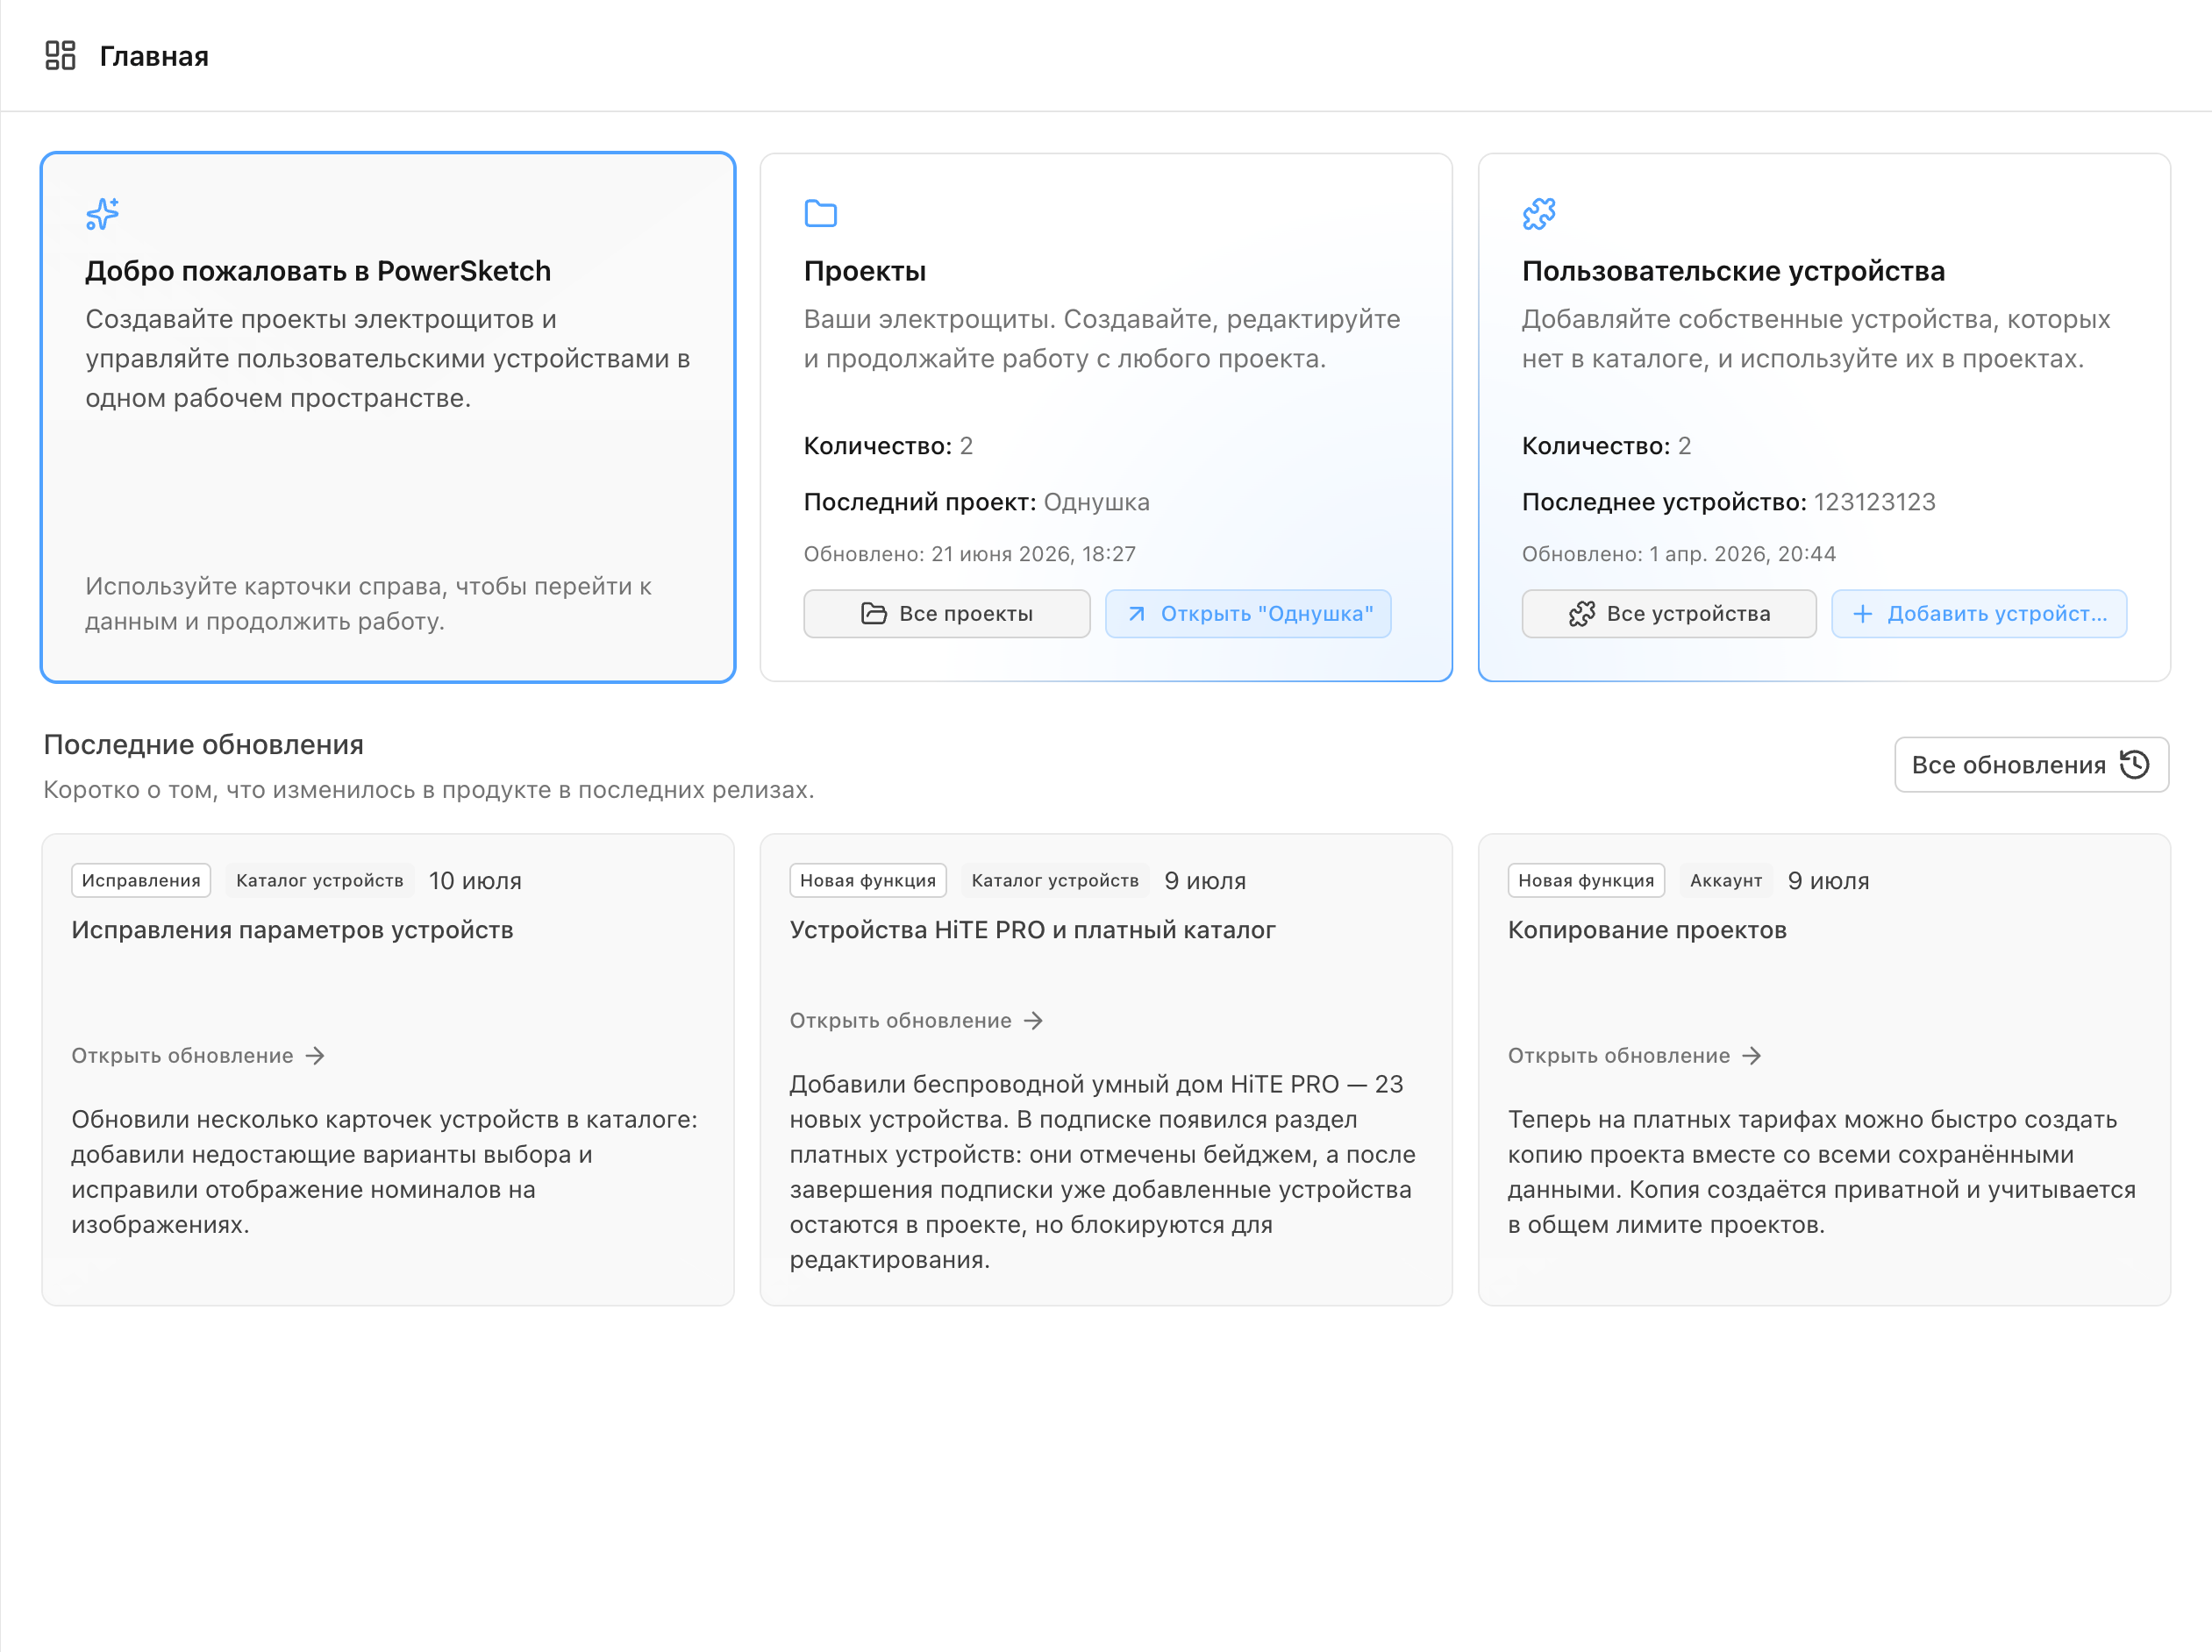The width and height of the screenshot is (2212, 1652).
Task: Click Обновлено: 1 апр. 2026, 20:44
Action: click(1679, 554)
